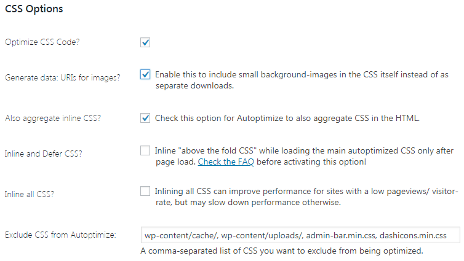Uncheck Also aggregate inline CSS checkbox
This screenshot has height=261, width=464.
(x=145, y=118)
